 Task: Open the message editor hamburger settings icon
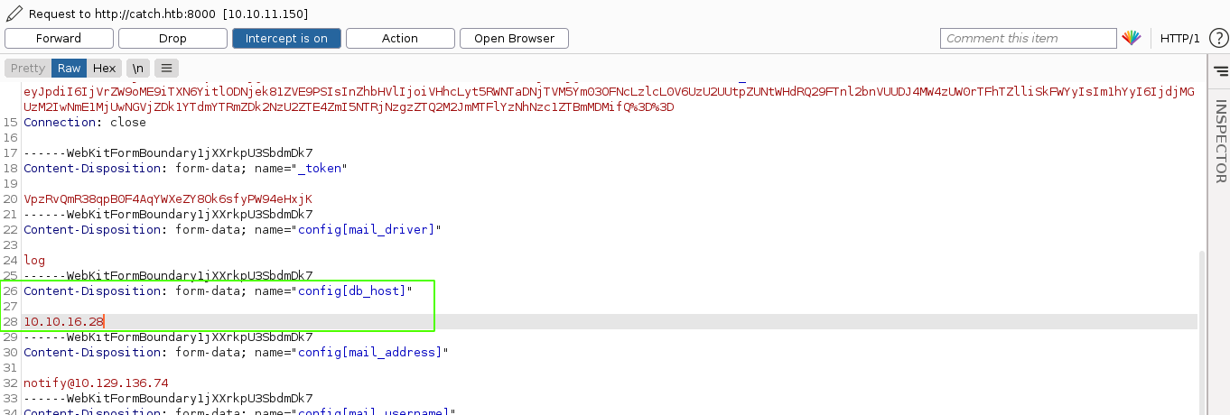(x=166, y=69)
